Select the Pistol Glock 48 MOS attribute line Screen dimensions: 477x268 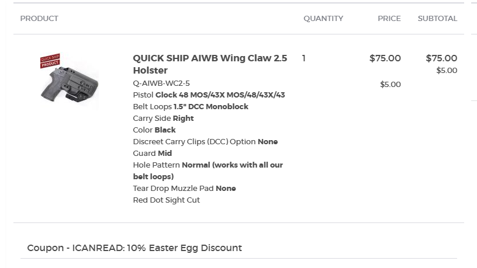tap(209, 95)
